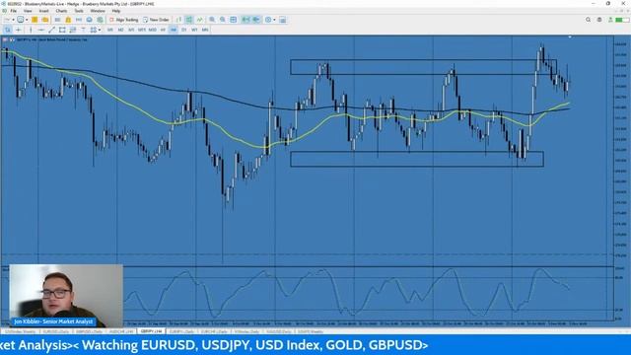Select the H1 timeframe
Viewport: 631px width, 355px height.
click(163, 30)
